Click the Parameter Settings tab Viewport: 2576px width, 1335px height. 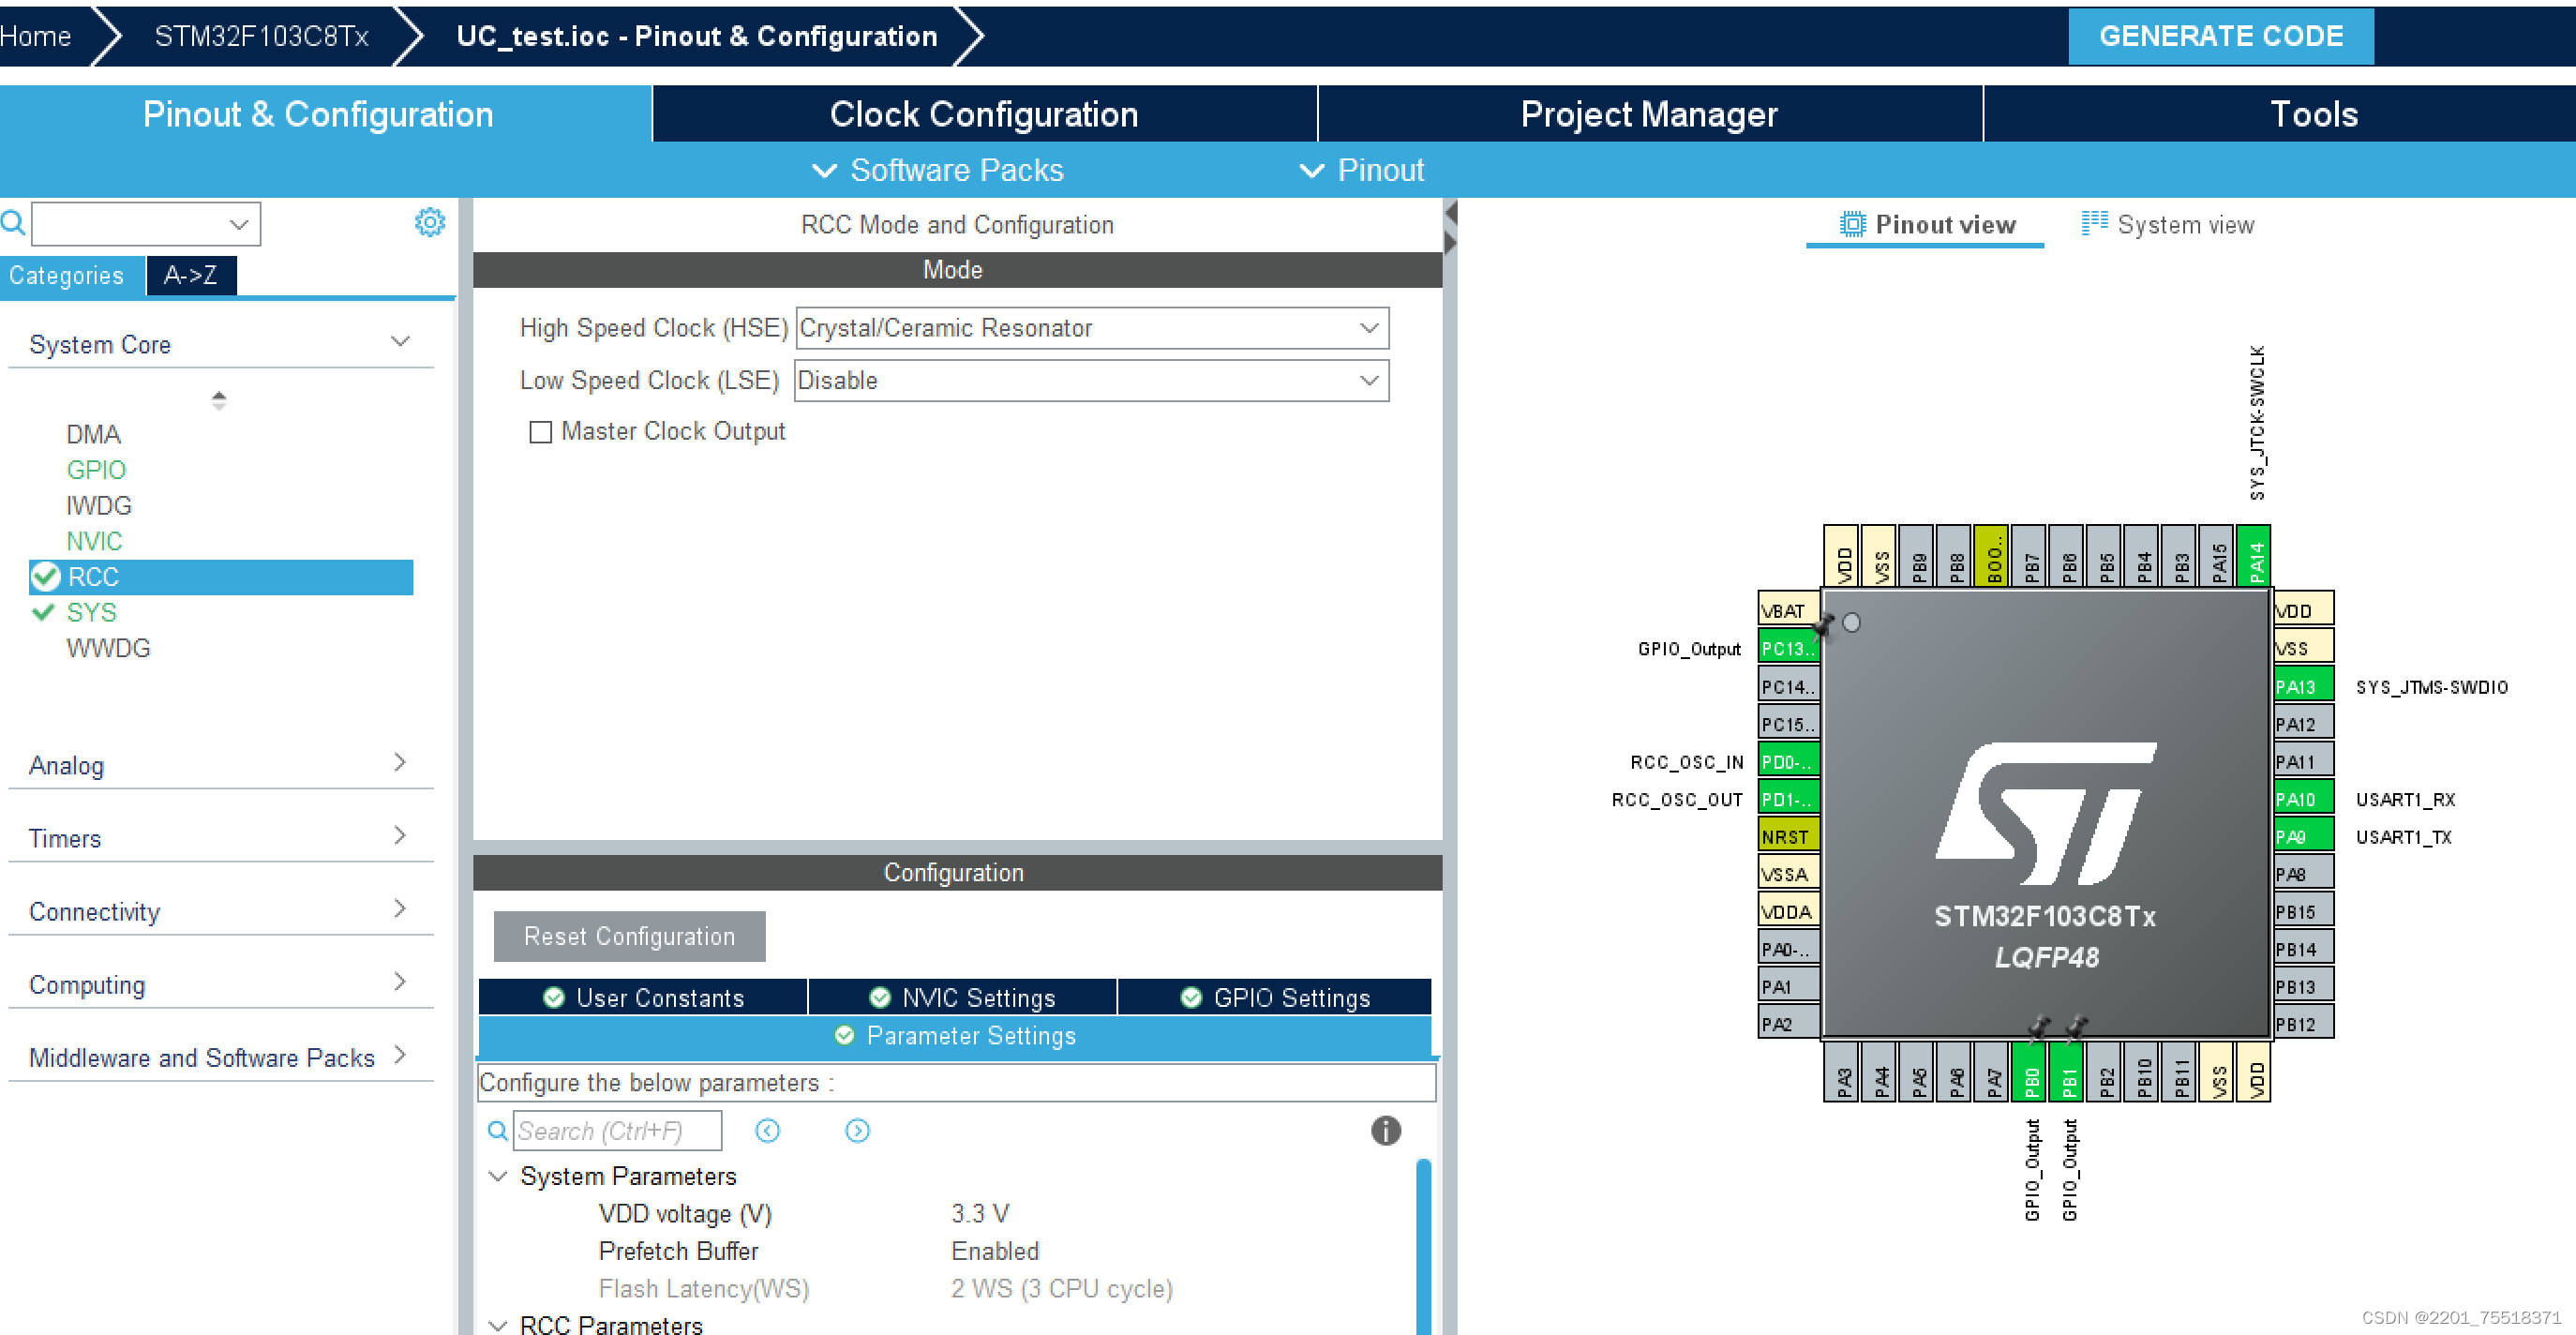point(957,1035)
